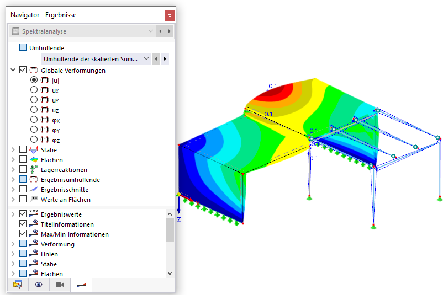Expand the Lagerreaktionen node
443x295 pixels.
(13, 169)
